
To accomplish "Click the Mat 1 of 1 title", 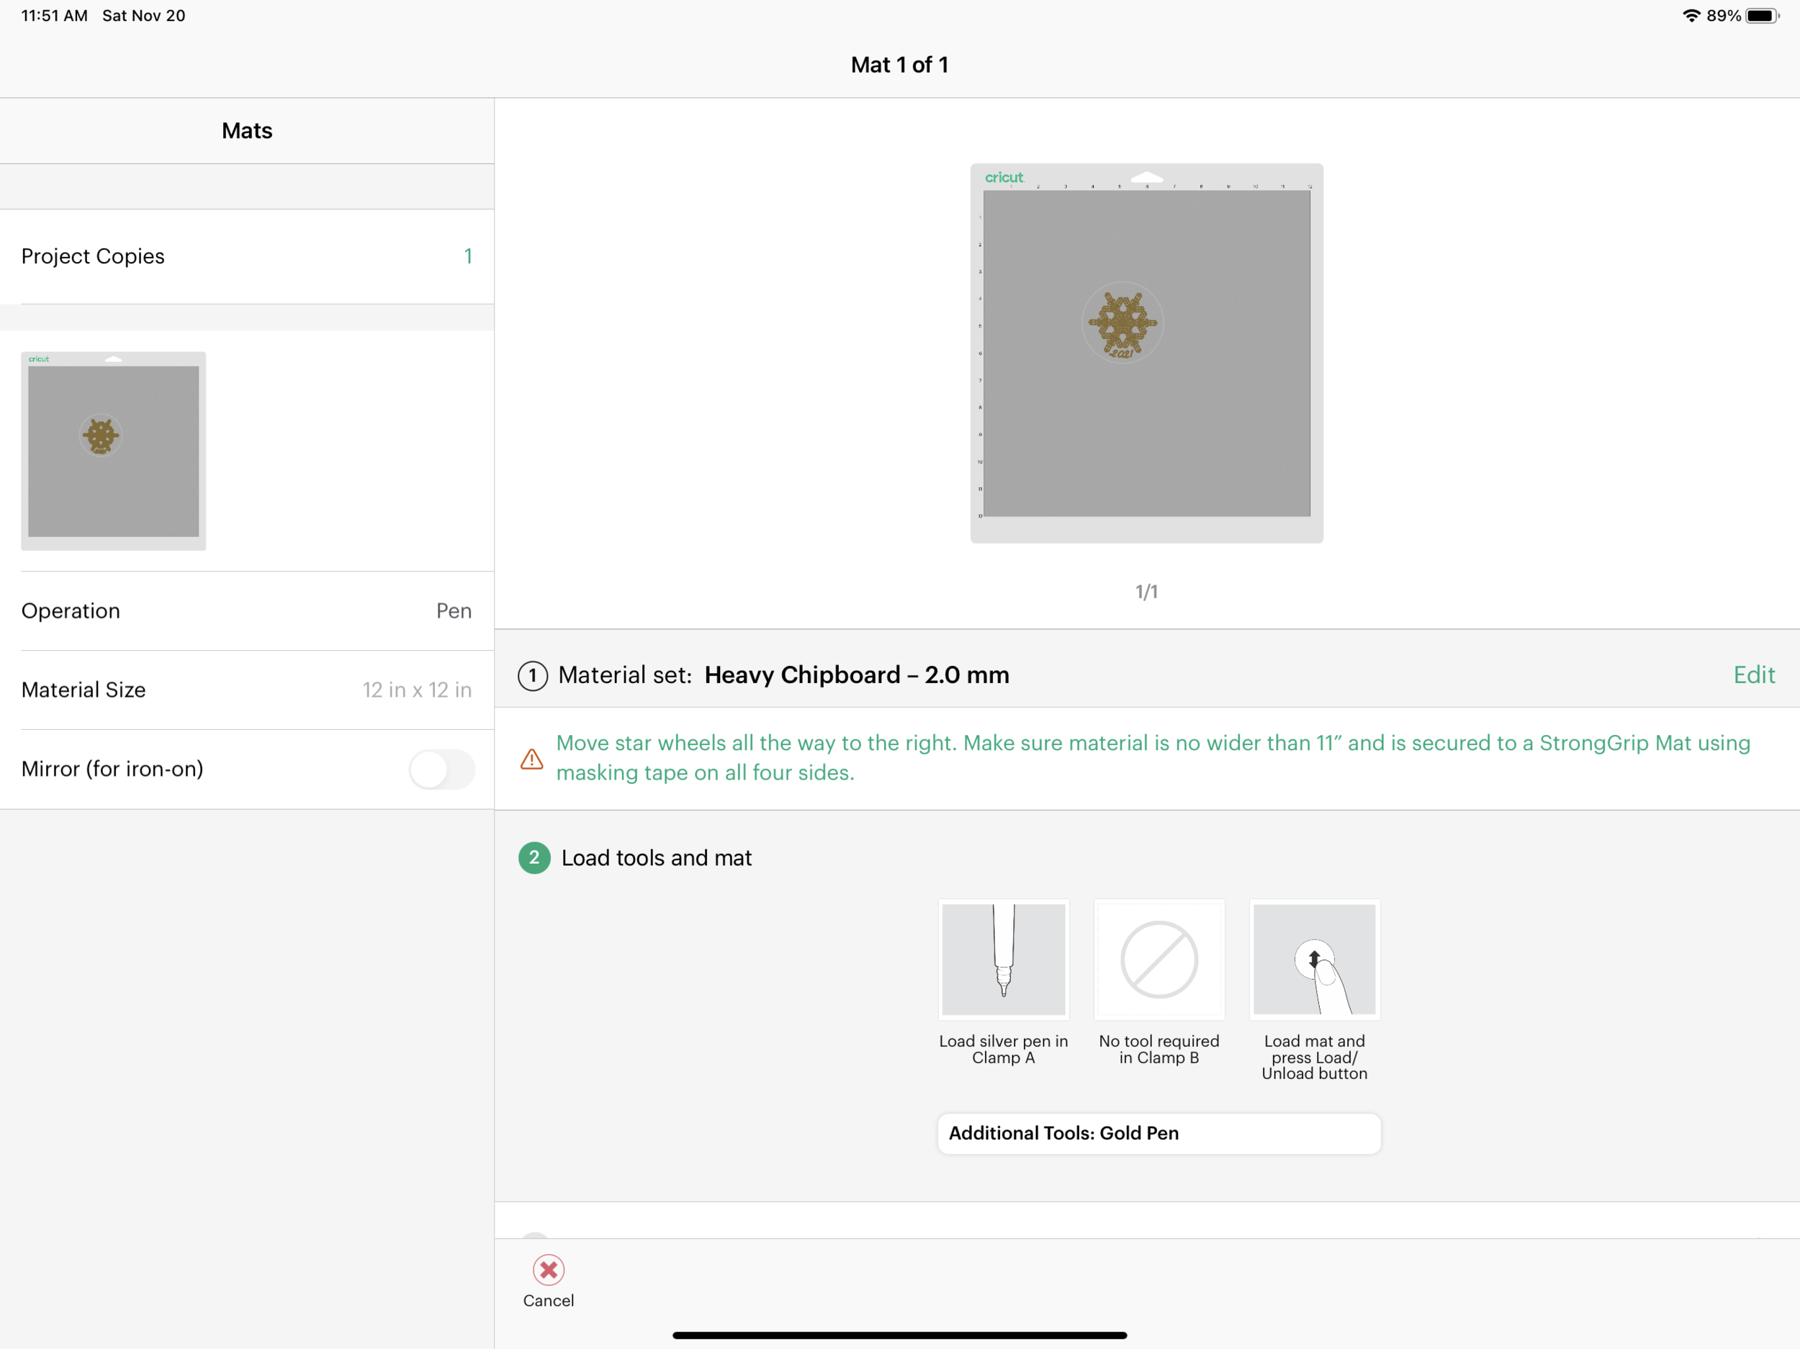I will (x=899, y=65).
